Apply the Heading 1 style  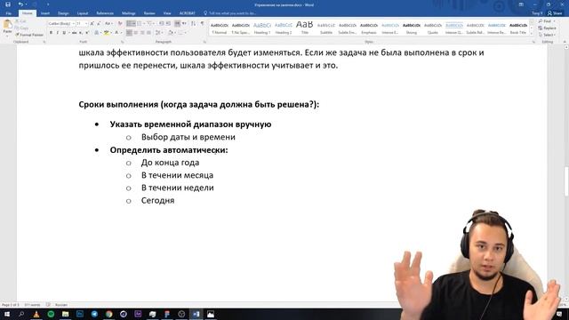[262, 28]
